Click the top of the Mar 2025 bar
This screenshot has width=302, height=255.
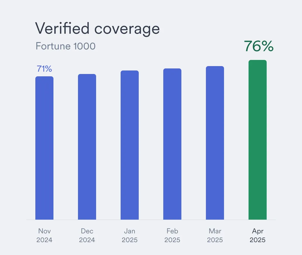point(215,67)
